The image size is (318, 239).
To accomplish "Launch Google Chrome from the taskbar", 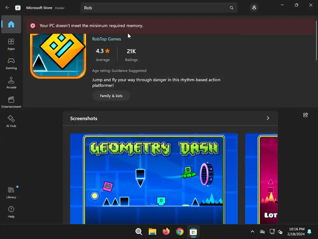I will [180, 232].
